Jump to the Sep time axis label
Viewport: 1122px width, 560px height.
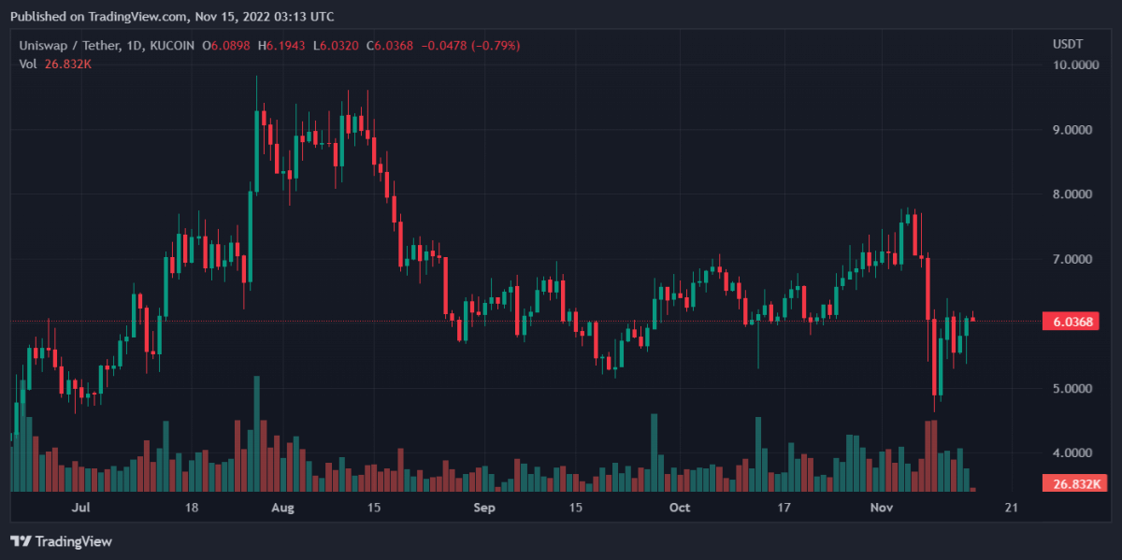[x=483, y=508]
